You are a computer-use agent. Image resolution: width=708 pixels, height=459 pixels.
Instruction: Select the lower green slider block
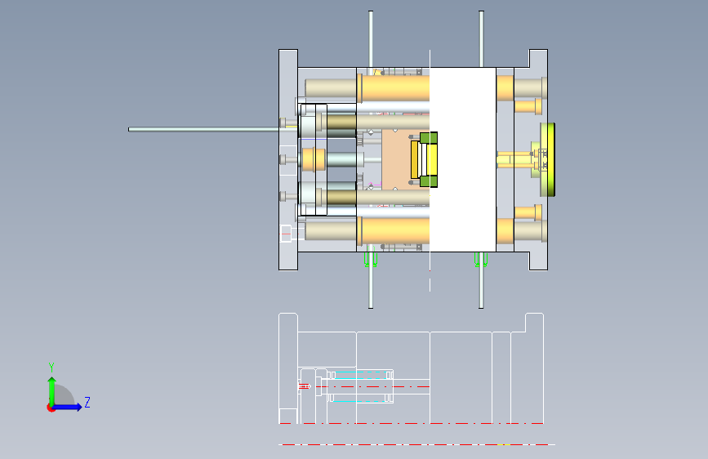[429, 181]
